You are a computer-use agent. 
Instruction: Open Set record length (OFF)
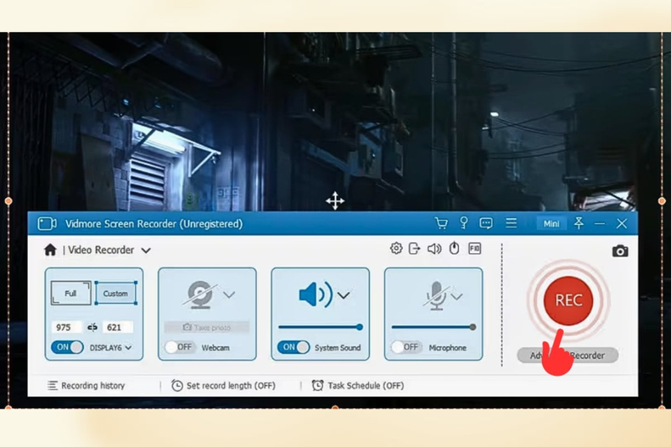pos(223,386)
